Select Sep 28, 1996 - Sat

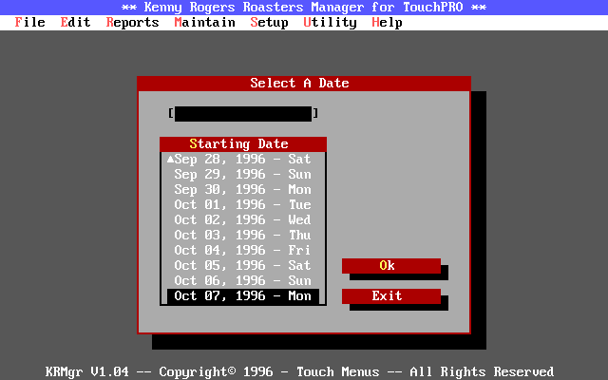[x=243, y=159]
